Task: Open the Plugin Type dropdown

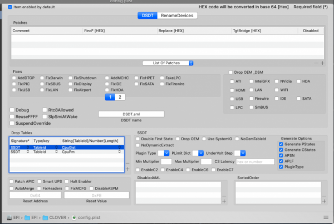Action: (164, 152)
